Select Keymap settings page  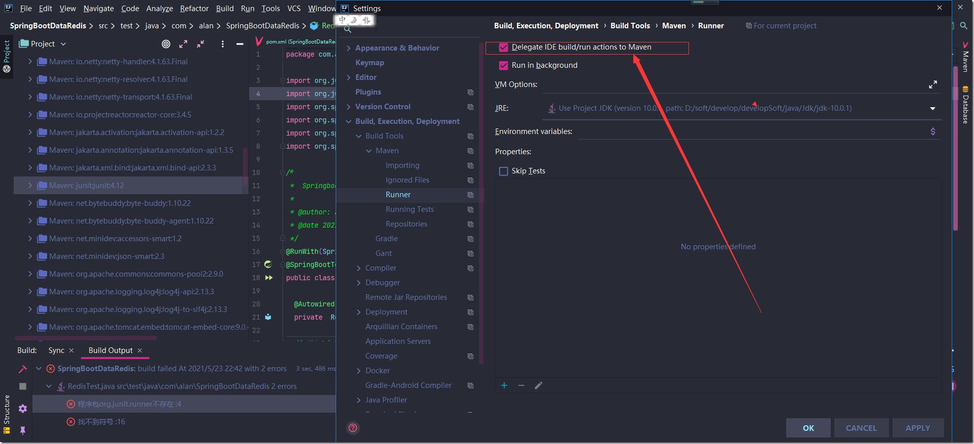tap(370, 63)
